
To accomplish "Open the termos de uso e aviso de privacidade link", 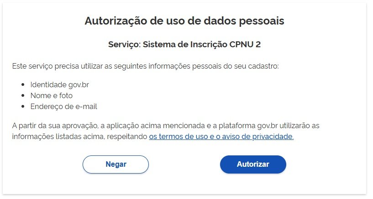I will click(x=221, y=137).
